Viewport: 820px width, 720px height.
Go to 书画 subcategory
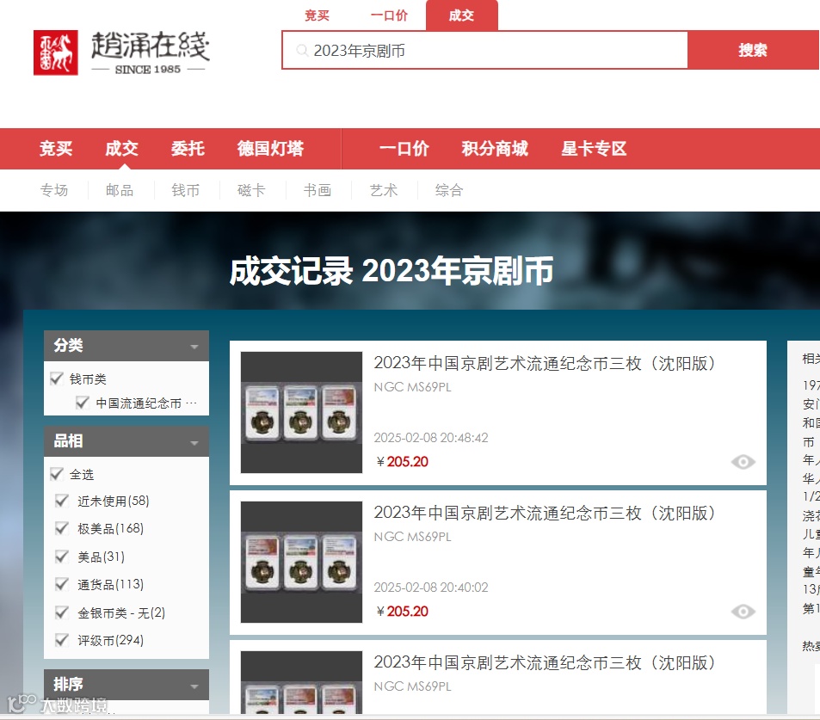click(x=318, y=190)
